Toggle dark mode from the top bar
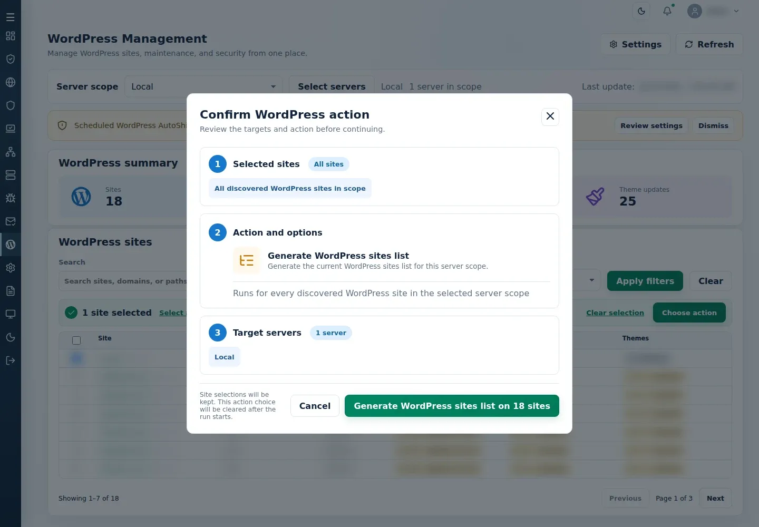The height and width of the screenshot is (527, 759). (641, 11)
